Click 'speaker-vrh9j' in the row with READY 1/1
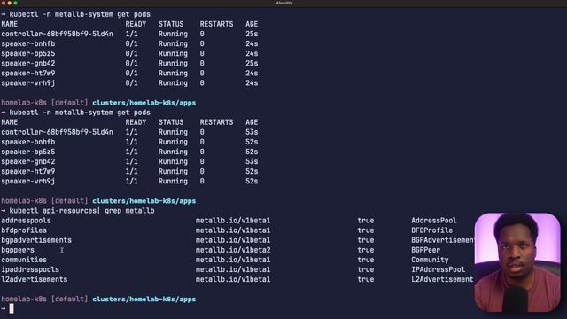 [x=28, y=181]
